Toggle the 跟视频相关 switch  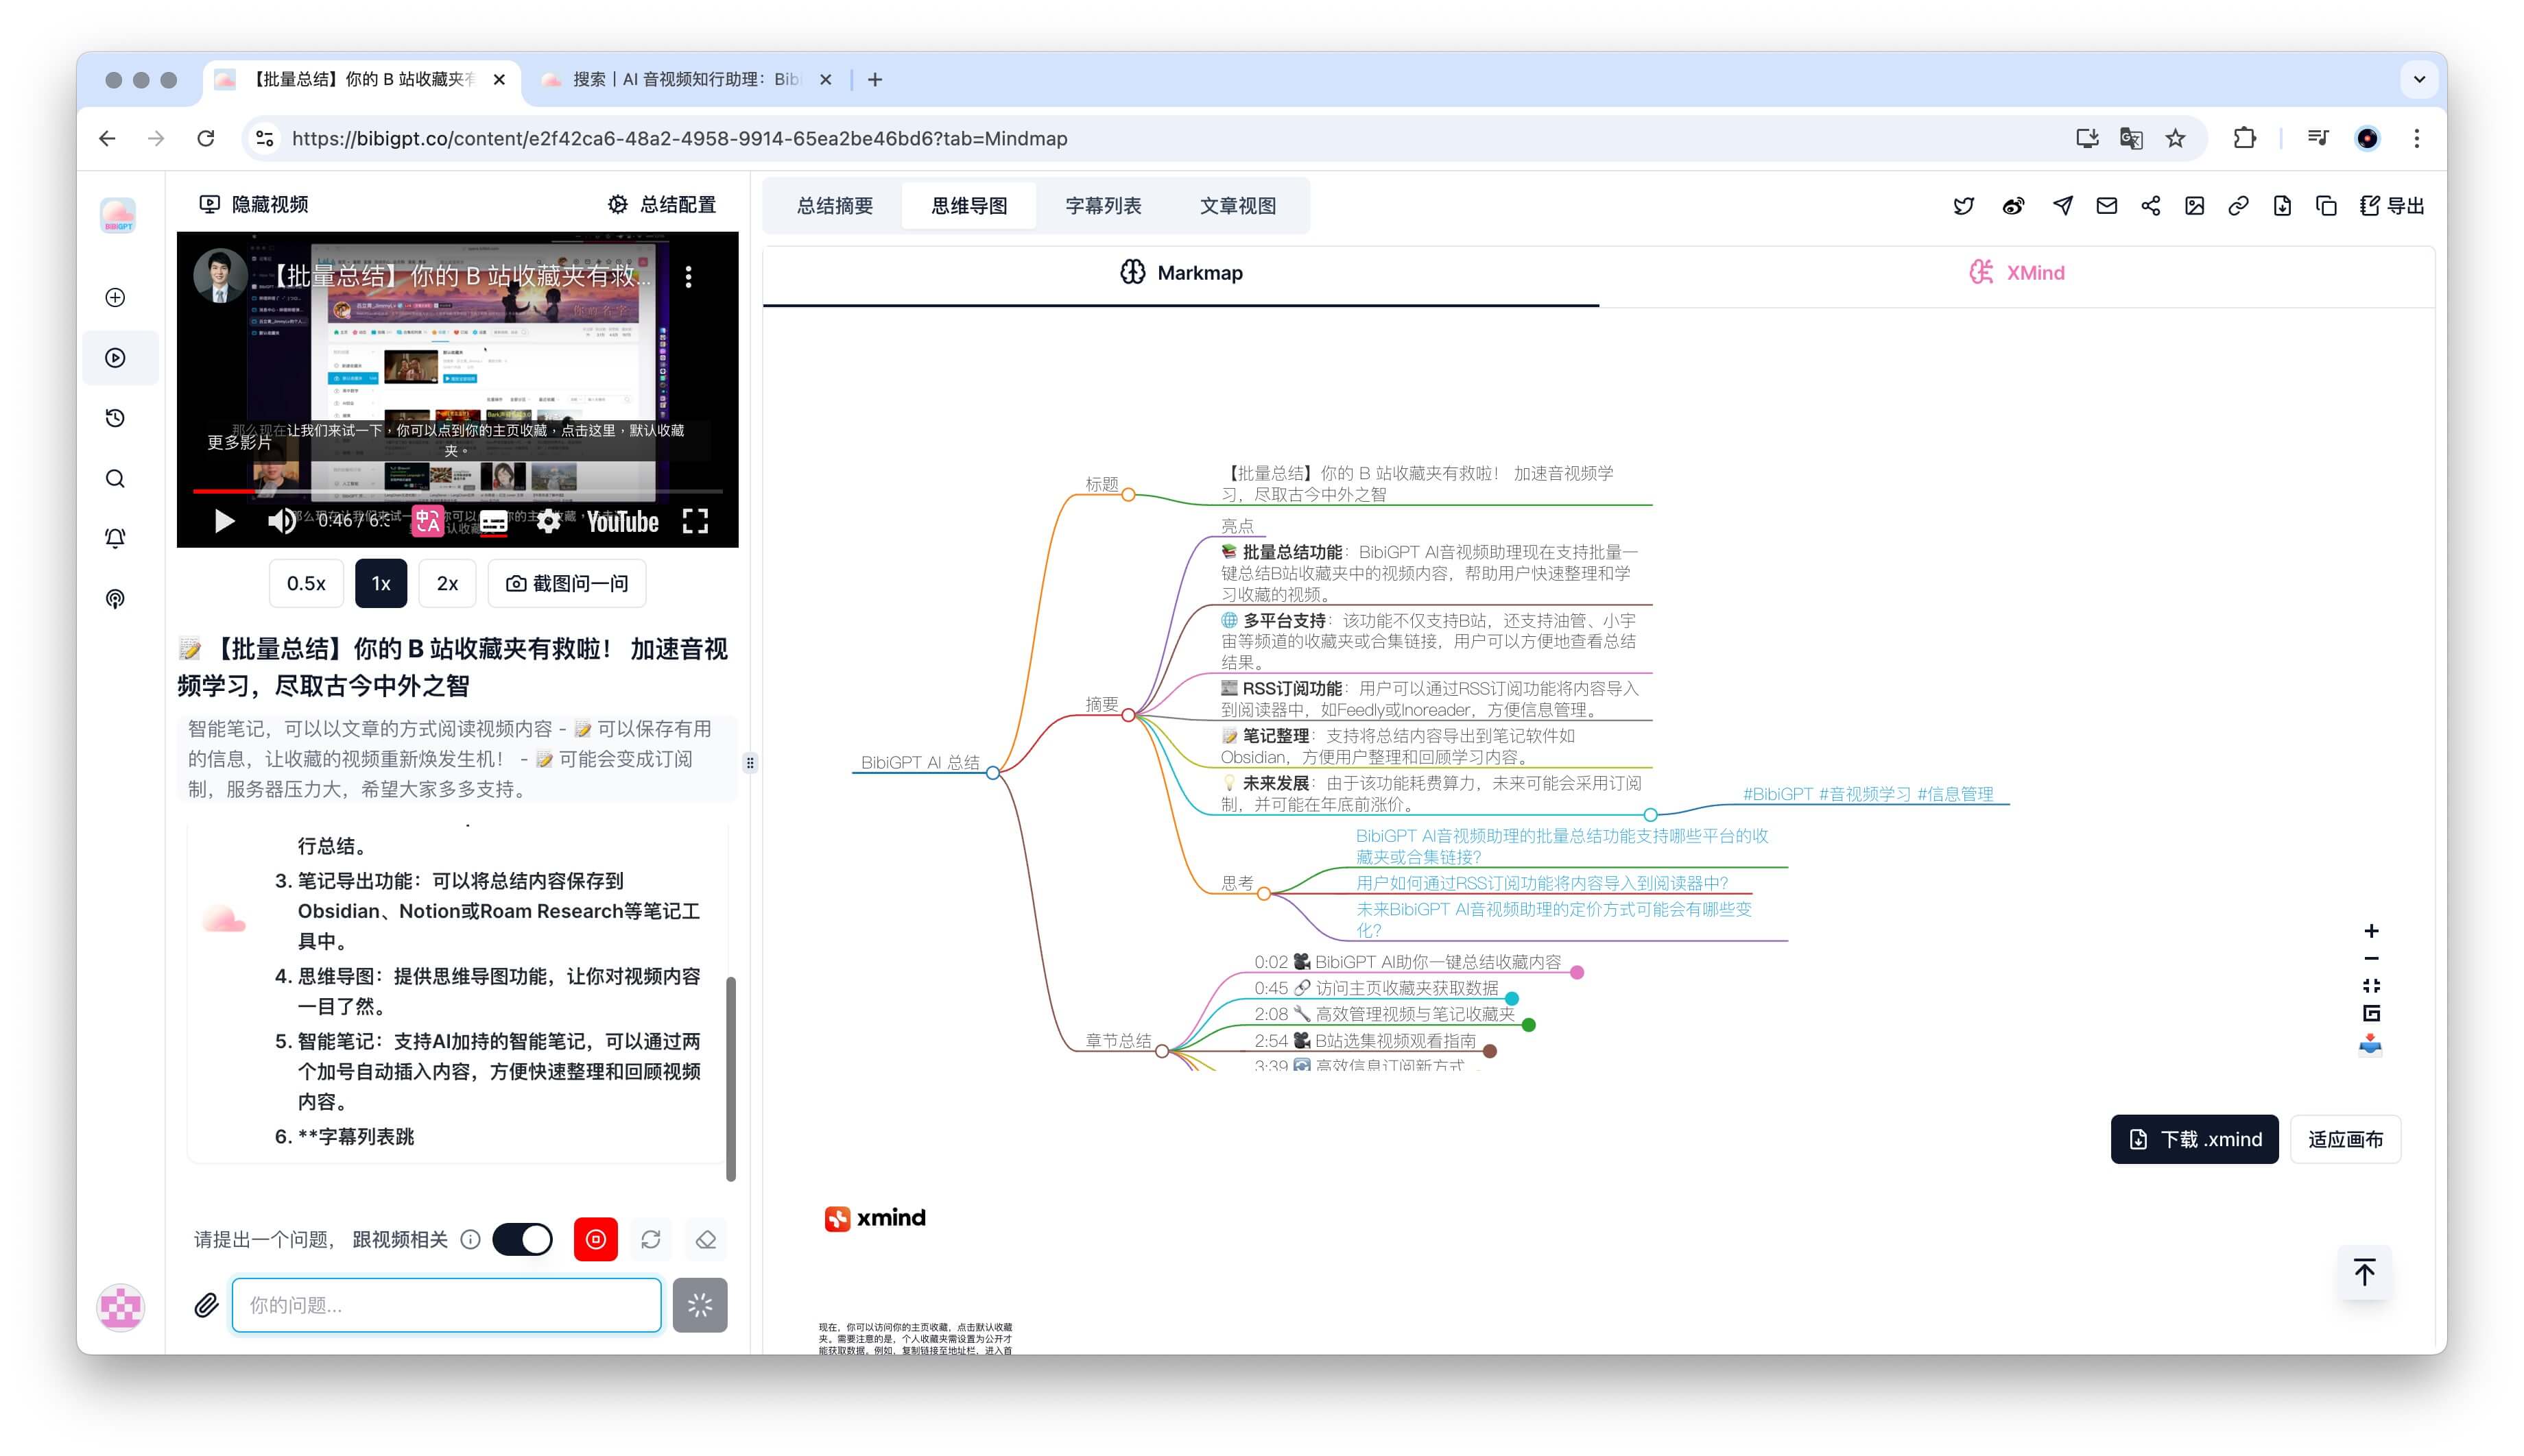click(x=522, y=1239)
